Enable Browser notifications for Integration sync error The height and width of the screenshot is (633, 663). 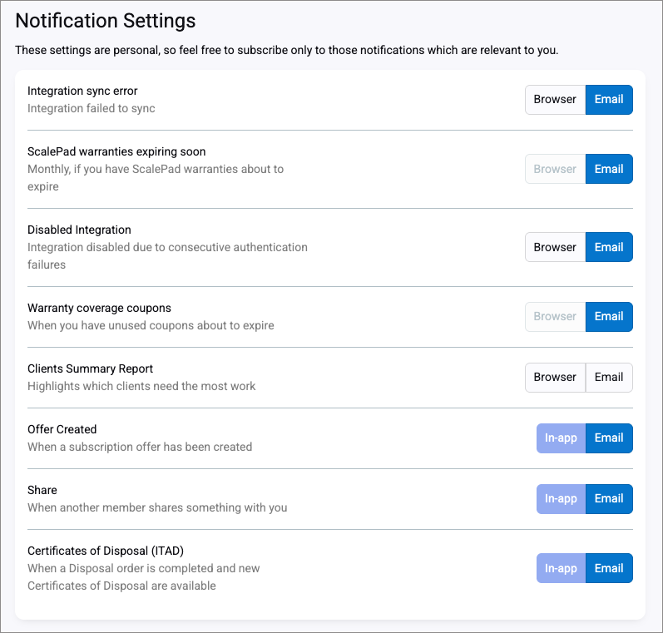tap(555, 100)
